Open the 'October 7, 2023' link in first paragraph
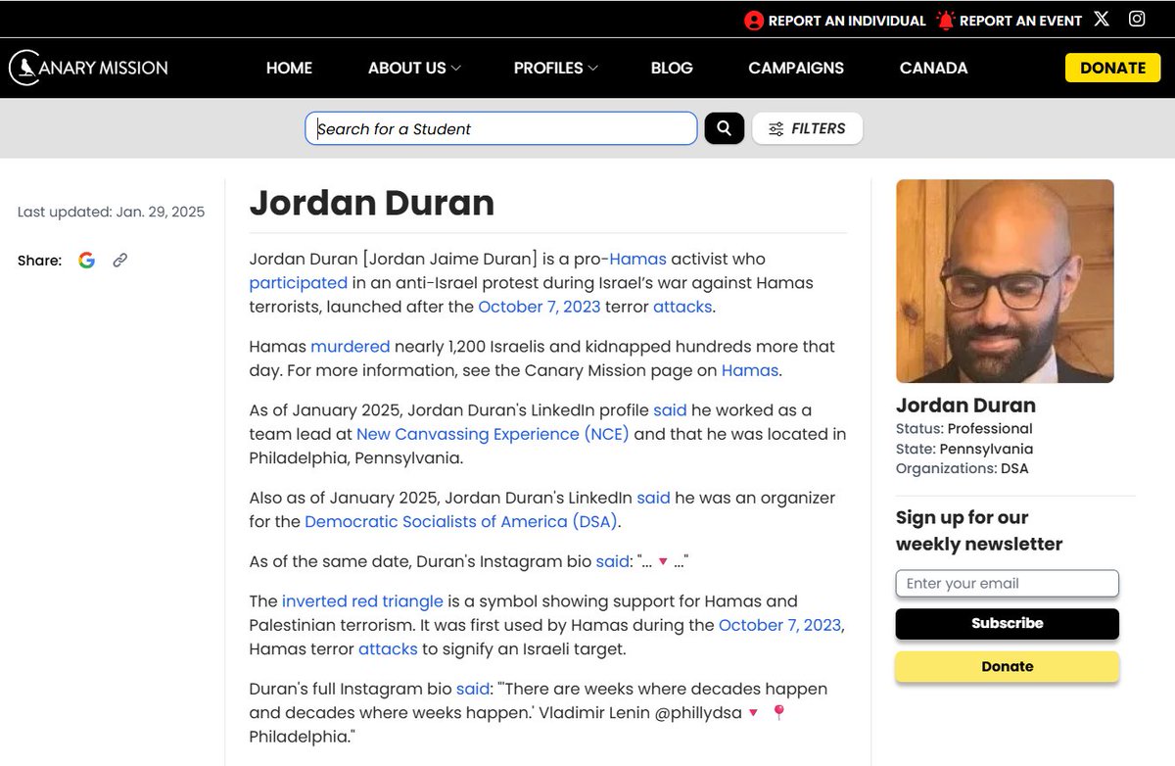1175x766 pixels. click(540, 307)
